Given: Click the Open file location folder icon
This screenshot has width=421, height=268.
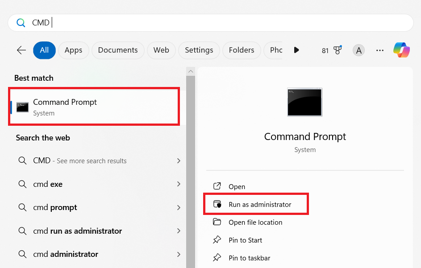Looking at the screenshot, I should (x=217, y=222).
